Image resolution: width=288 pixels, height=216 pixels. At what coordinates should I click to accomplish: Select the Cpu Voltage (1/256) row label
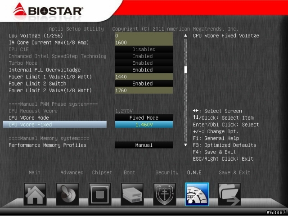click(36, 36)
